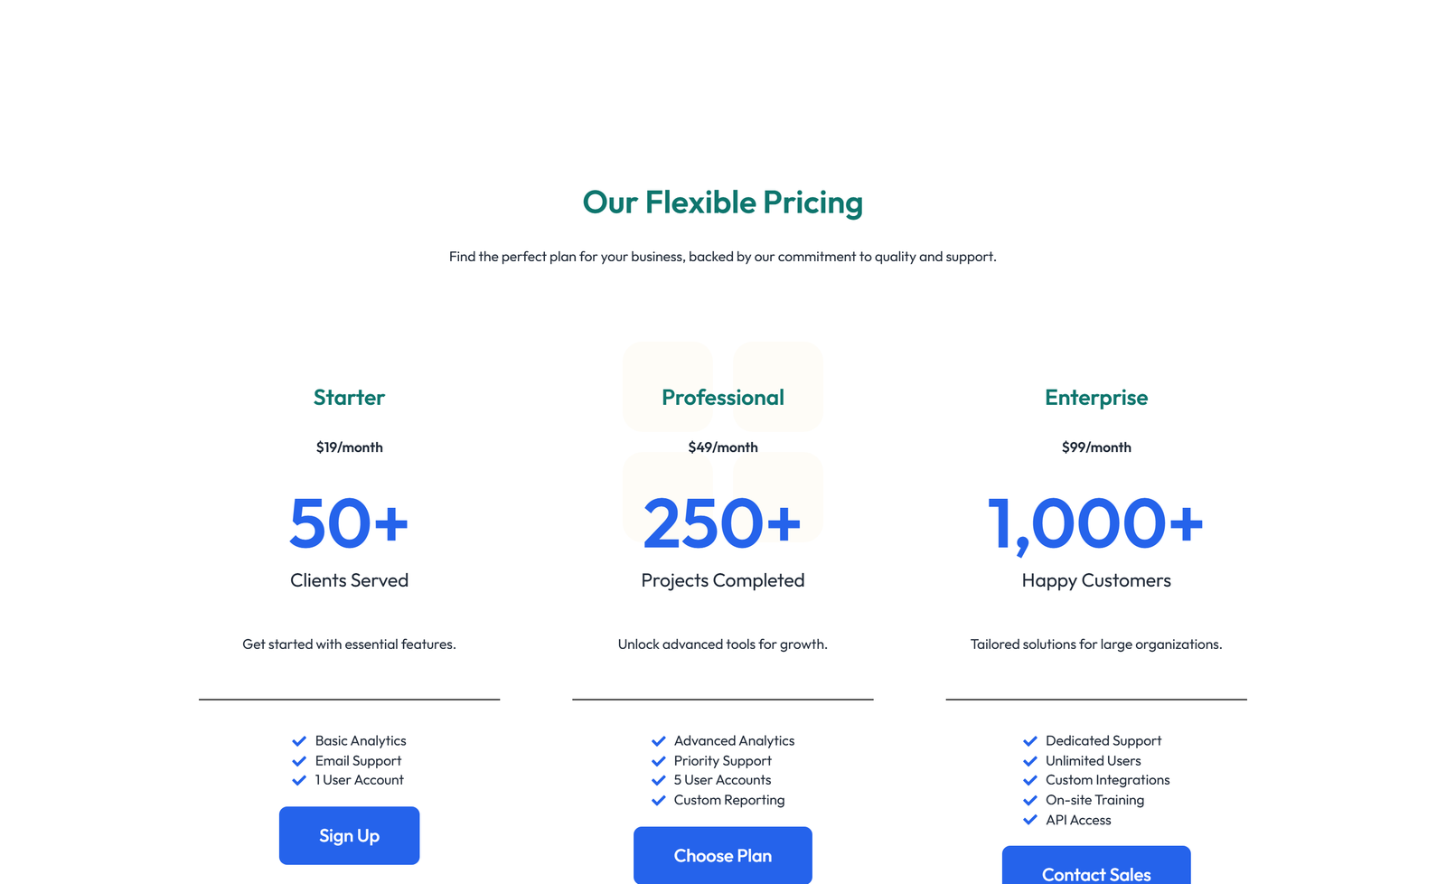Click the checkmark beside Unlimited Users
The height and width of the screenshot is (884, 1446).
click(1030, 760)
